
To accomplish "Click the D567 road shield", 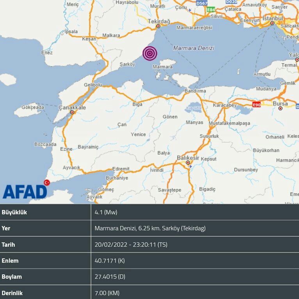I will click(x=201, y=3).
